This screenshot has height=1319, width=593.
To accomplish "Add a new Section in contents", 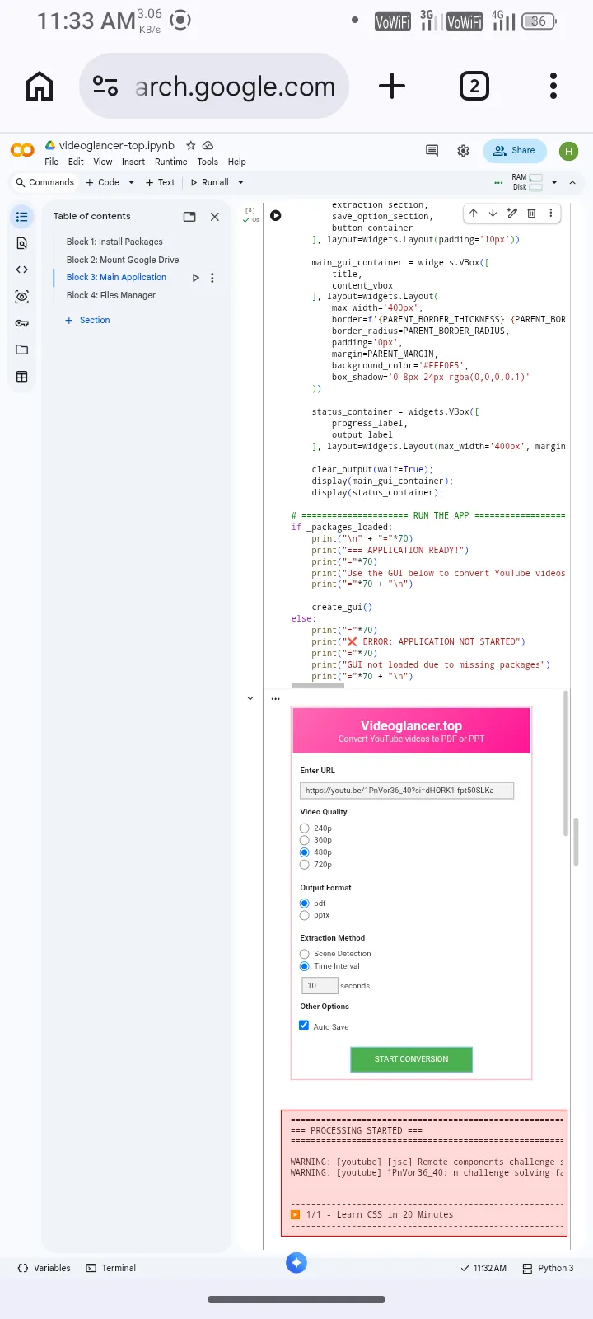I will tap(87, 320).
